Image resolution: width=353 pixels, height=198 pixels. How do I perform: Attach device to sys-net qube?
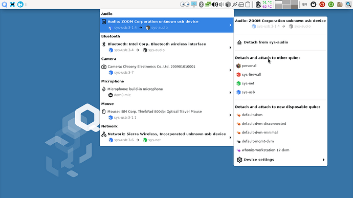pyautogui.click(x=280, y=83)
